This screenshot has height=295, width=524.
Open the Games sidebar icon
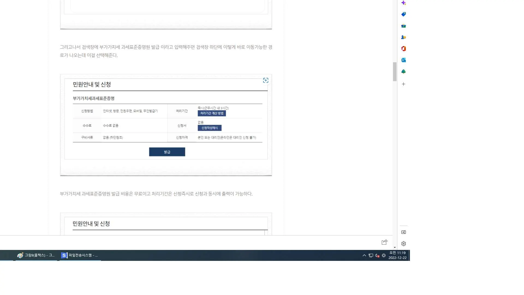coord(404,37)
